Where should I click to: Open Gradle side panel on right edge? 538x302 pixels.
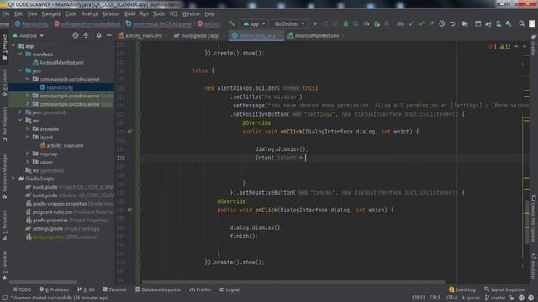[534, 44]
